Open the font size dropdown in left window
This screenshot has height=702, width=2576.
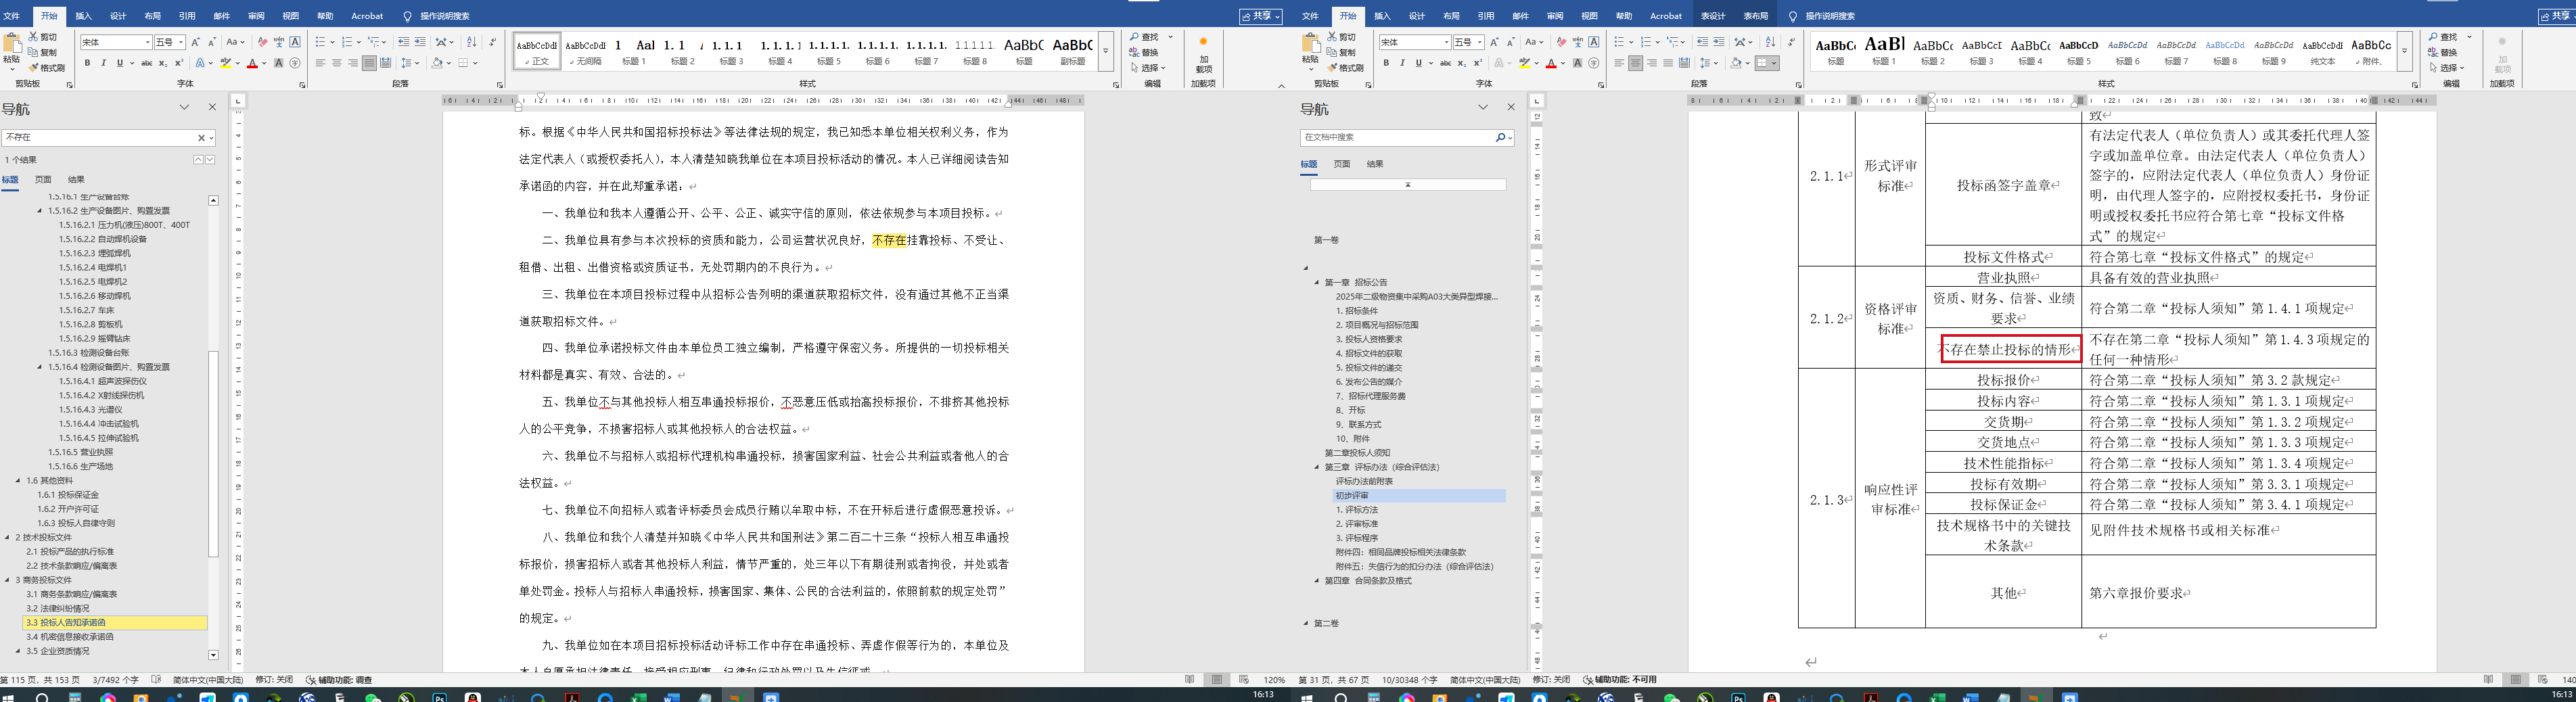tap(181, 42)
